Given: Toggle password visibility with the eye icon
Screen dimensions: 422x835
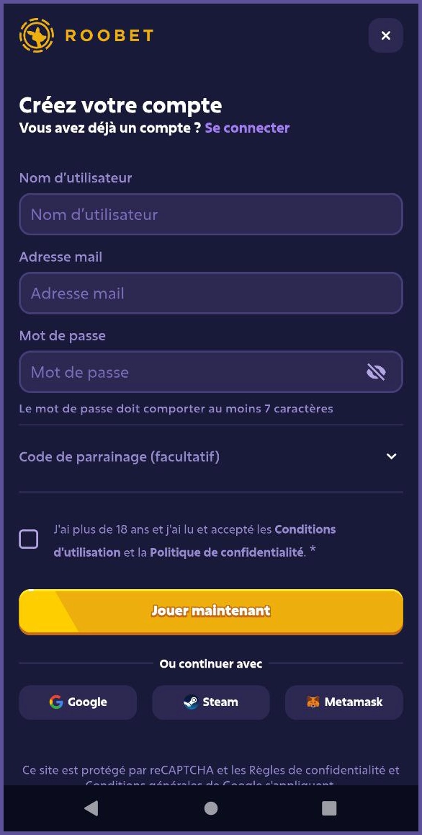Looking at the screenshot, I should 375,371.
